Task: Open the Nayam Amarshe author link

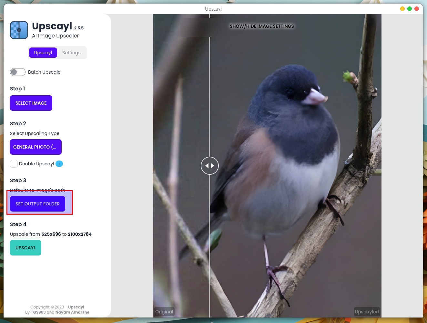Action: click(x=72, y=312)
